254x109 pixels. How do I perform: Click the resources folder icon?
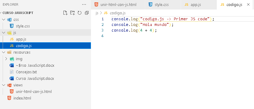(x=9, y=52)
